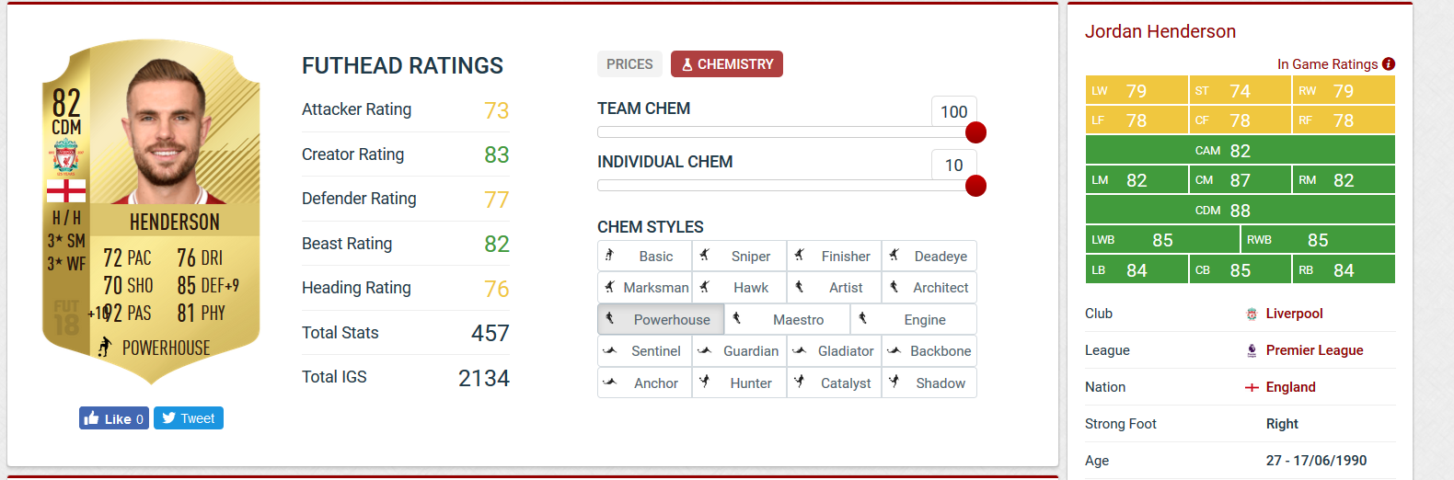This screenshot has width=1454, height=480.
Task: Select the Basic chem style
Action: click(x=645, y=257)
